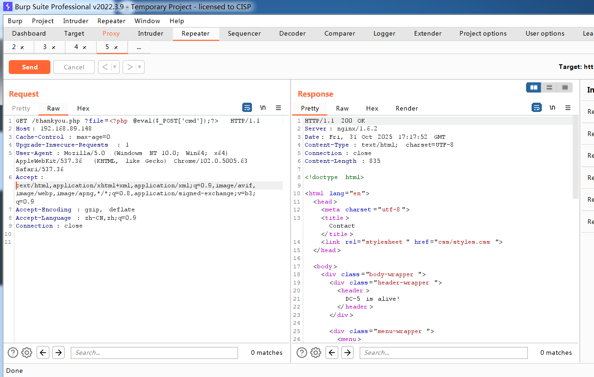Open the Intruder menu
The image size is (594, 377).
pos(76,21)
